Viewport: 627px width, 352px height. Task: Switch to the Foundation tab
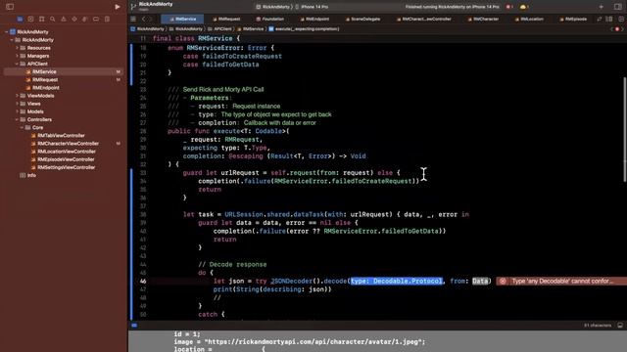coord(270,19)
